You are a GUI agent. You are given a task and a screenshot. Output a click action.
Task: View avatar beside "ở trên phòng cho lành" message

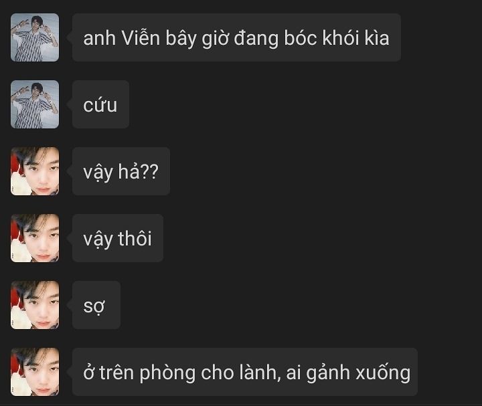coord(35,372)
